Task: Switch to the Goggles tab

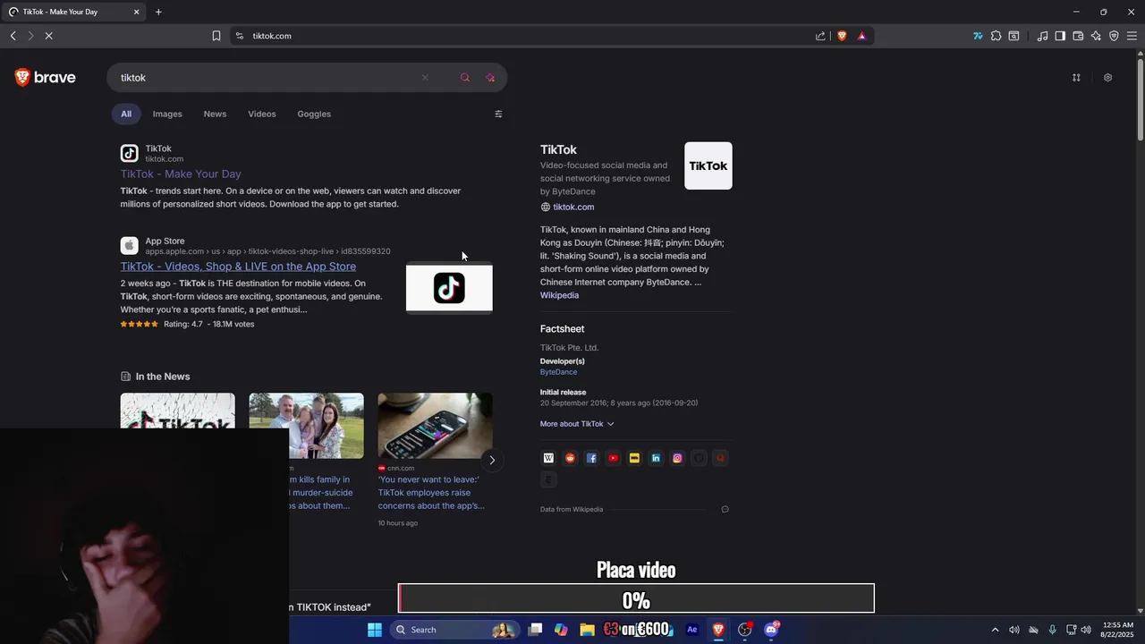Action: (x=314, y=114)
